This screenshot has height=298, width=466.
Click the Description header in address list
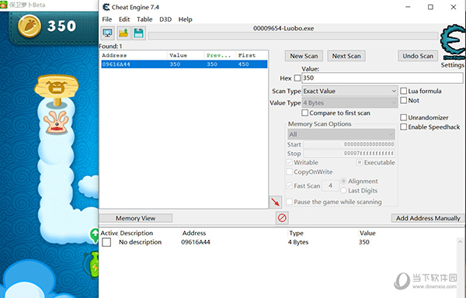tap(137, 233)
